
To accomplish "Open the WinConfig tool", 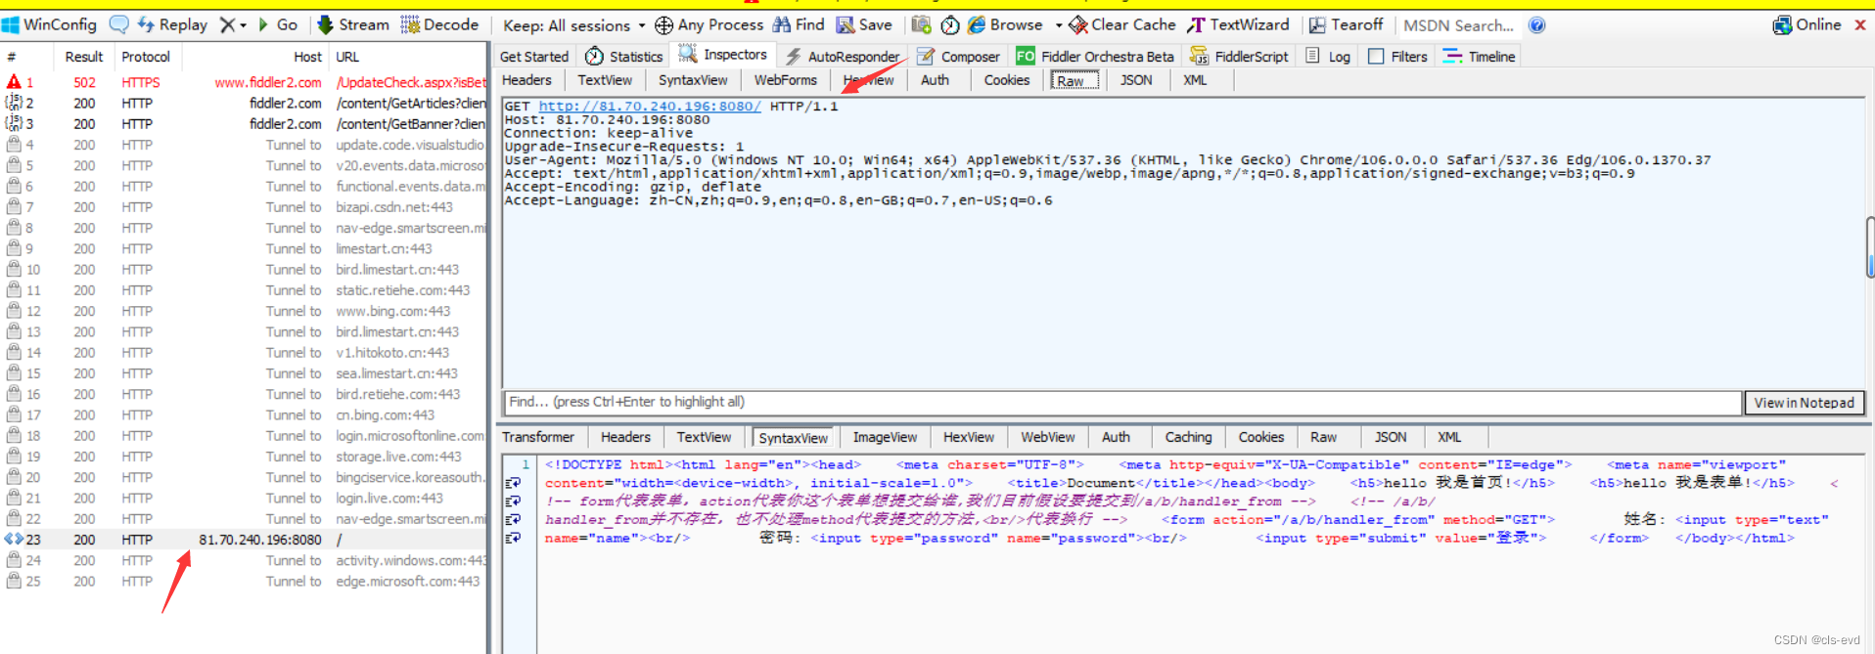I will (x=49, y=24).
